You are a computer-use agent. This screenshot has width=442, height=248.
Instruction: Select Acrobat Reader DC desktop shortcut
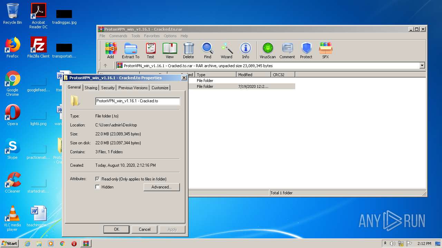[x=38, y=16]
